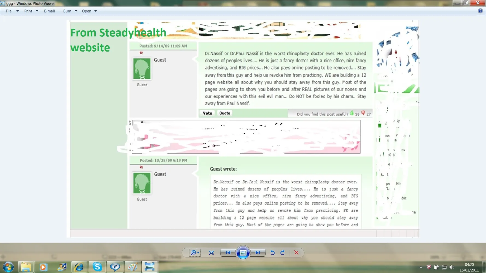Go to the previous image

click(228, 253)
